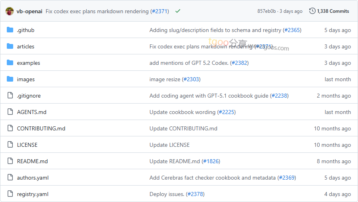358x202 pixels.
Task: Click the articles folder icon
Action: click(10, 46)
